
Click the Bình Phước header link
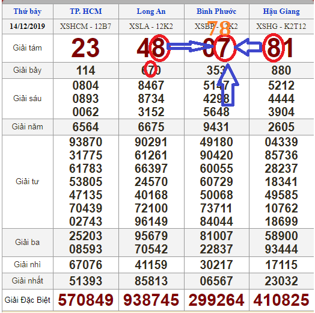[216, 11]
